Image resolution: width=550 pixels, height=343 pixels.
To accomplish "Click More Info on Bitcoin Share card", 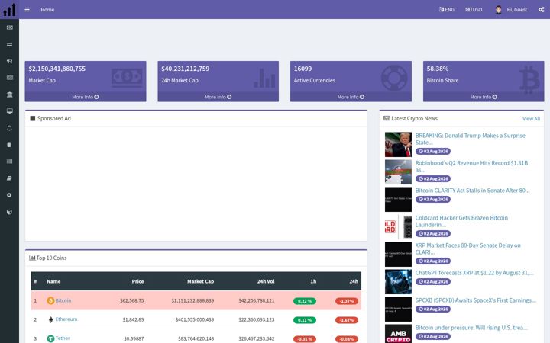I will click(x=484, y=97).
